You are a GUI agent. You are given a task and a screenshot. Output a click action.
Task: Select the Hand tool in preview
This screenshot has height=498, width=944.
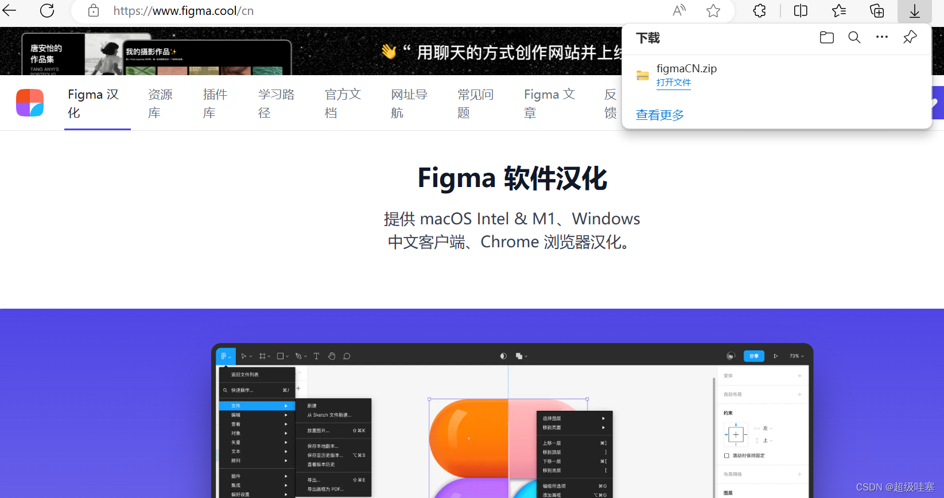point(332,356)
